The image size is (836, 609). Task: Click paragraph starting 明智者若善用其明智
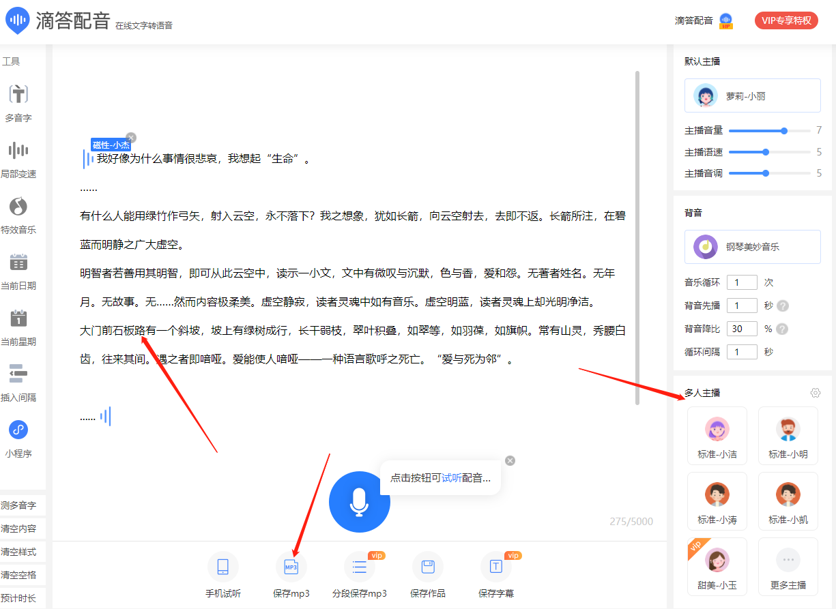point(348,287)
